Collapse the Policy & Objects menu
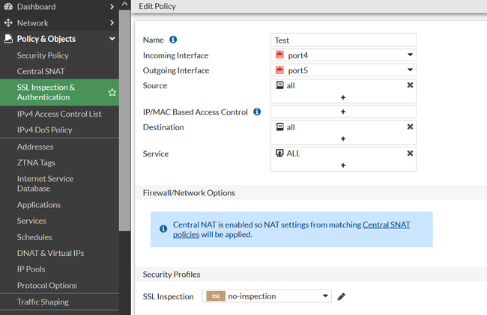Image resolution: width=487 pixels, height=315 pixels. pyautogui.click(x=112, y=39)
